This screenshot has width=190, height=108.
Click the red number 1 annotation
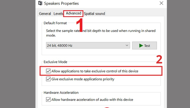[79, 25]
